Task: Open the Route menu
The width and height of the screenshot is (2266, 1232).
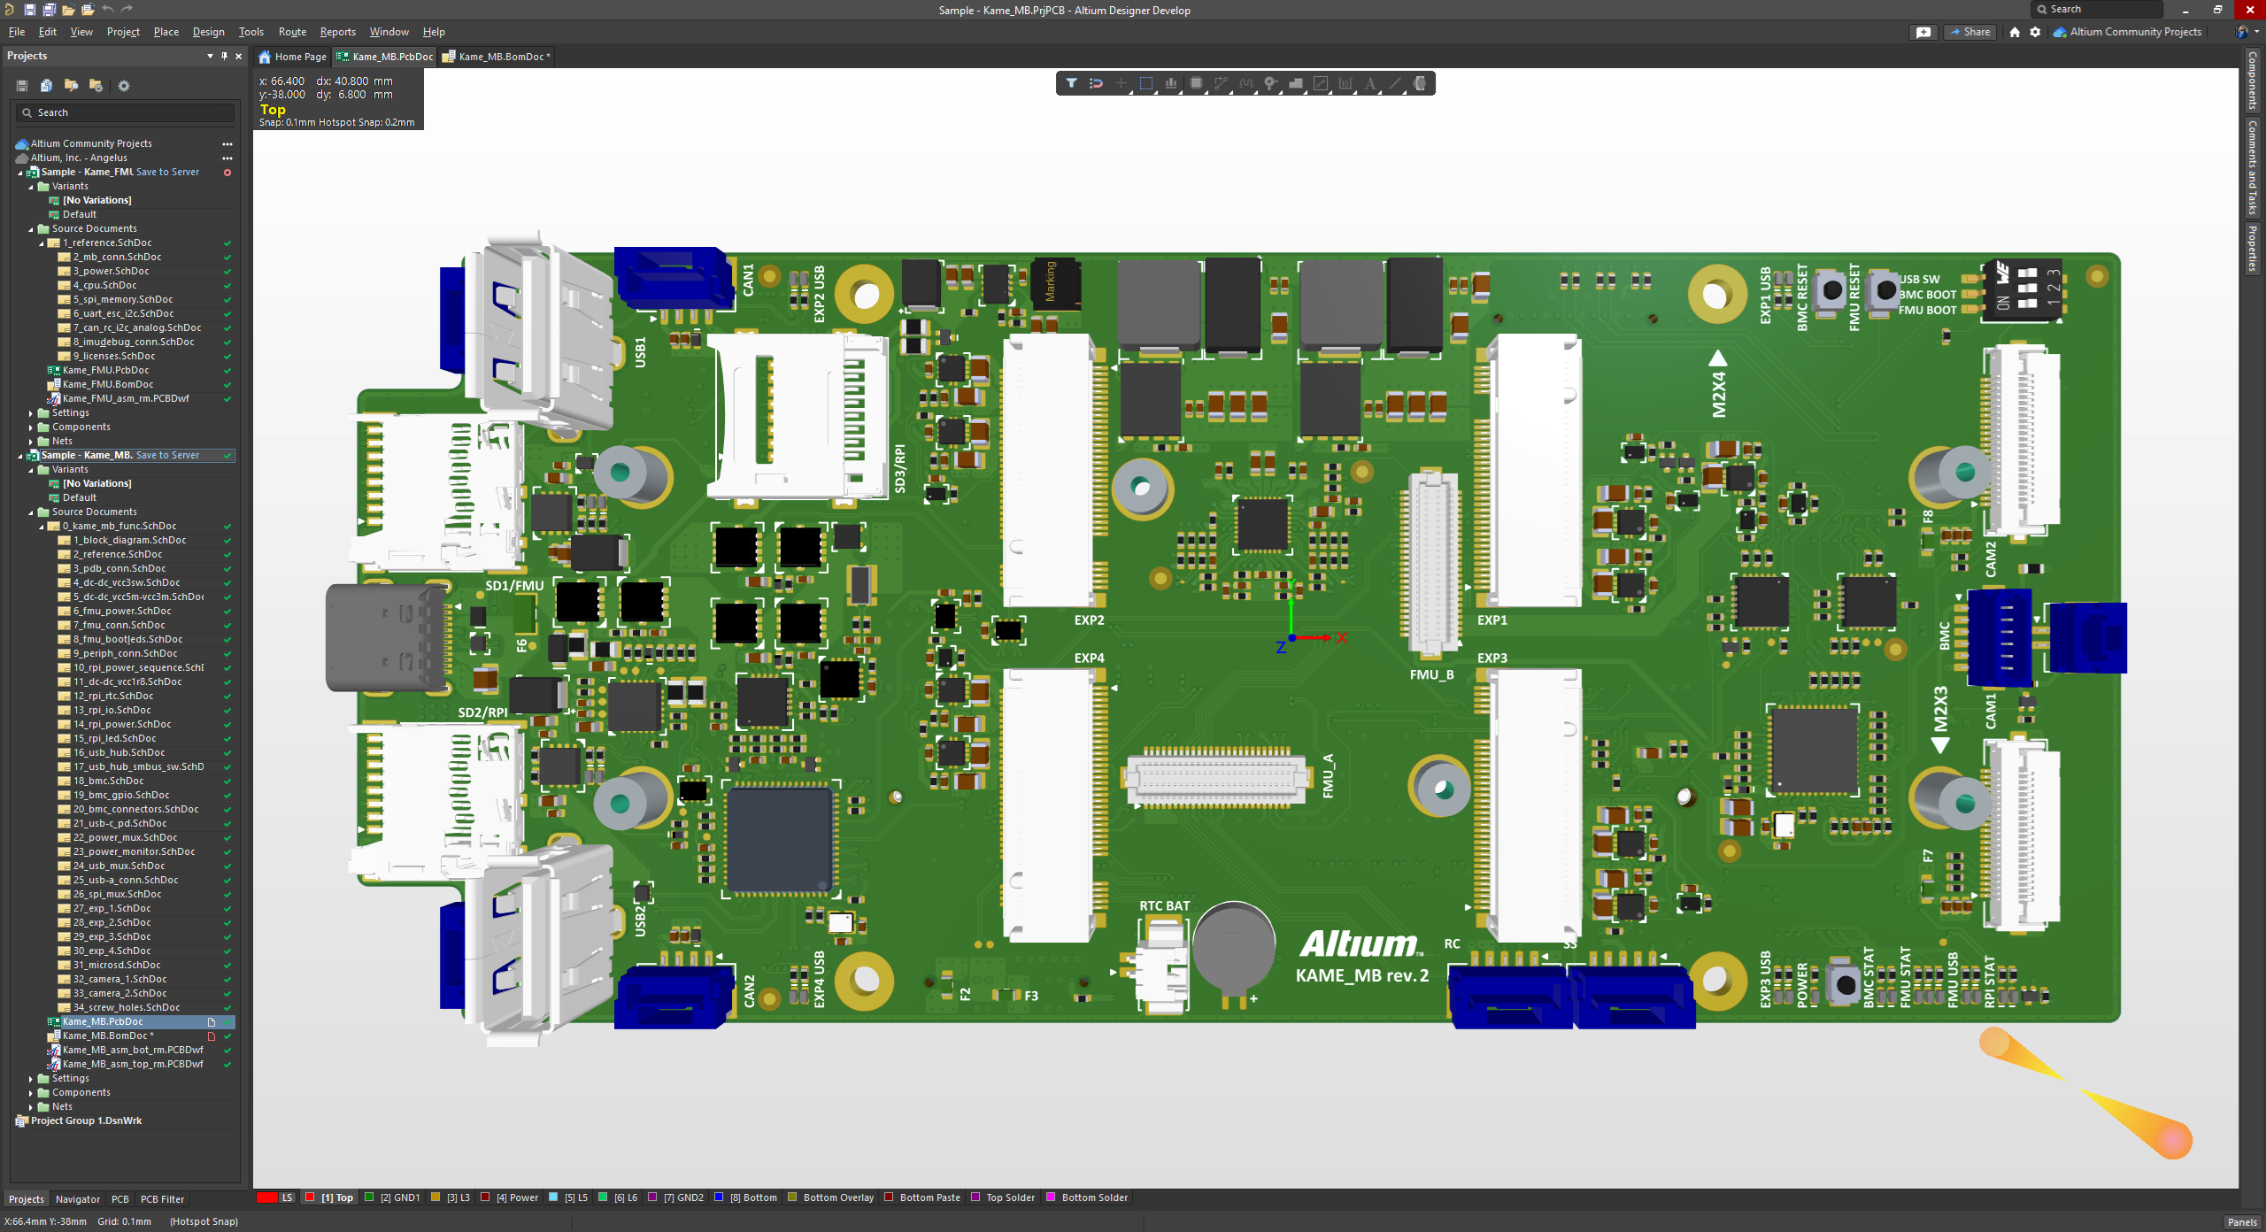Action: 292,32
